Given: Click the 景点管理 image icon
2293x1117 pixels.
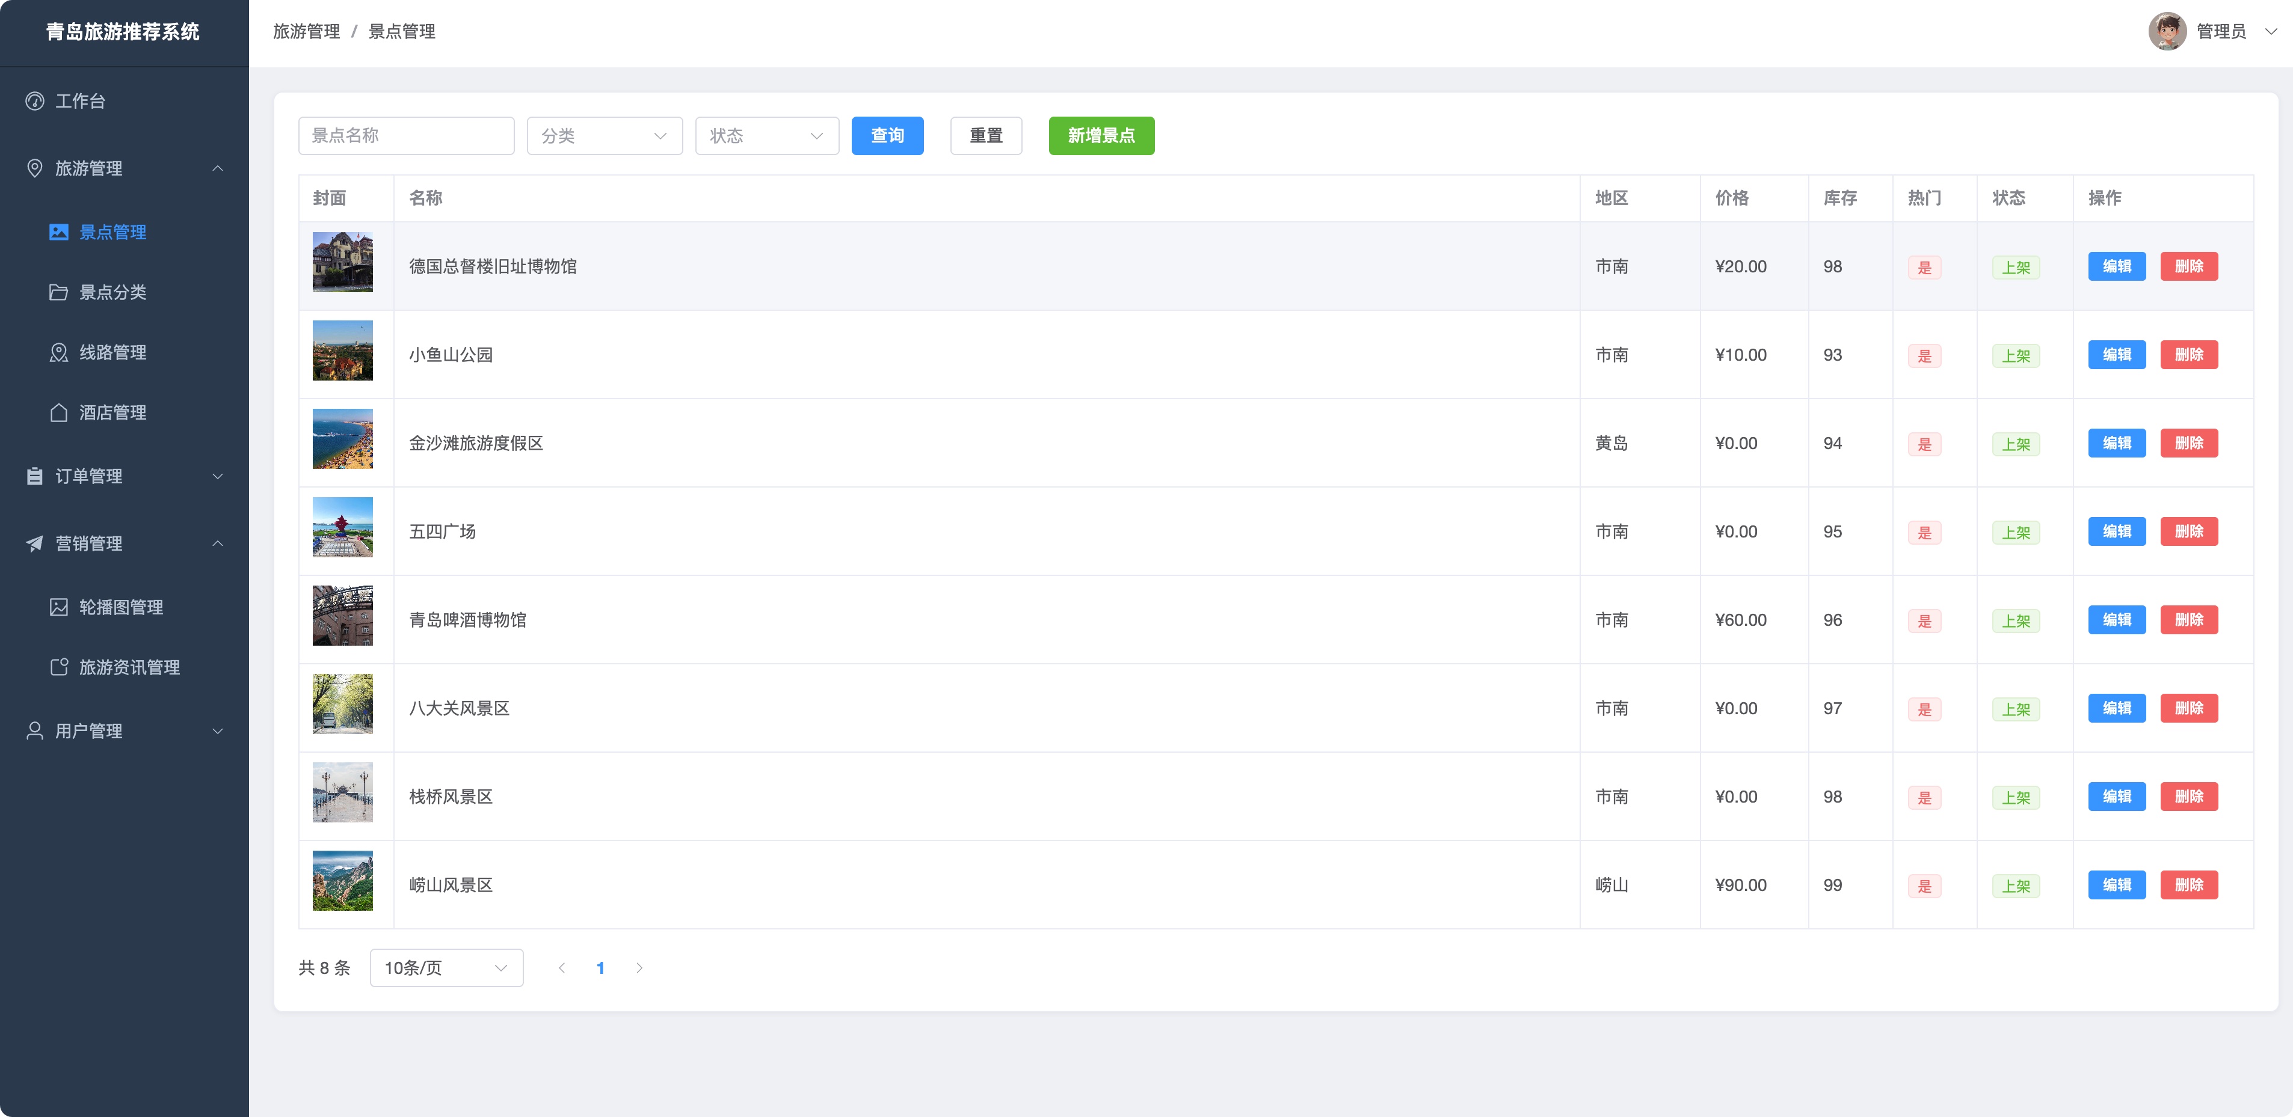Looking at the screenshot, I should (59, 232).
